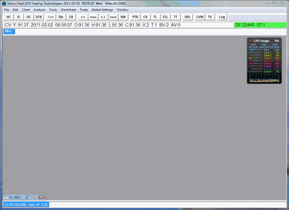Open the Worksheet menu
Image resolution: width=289 pixels, height=210 pixels.
tap(68, 10)
